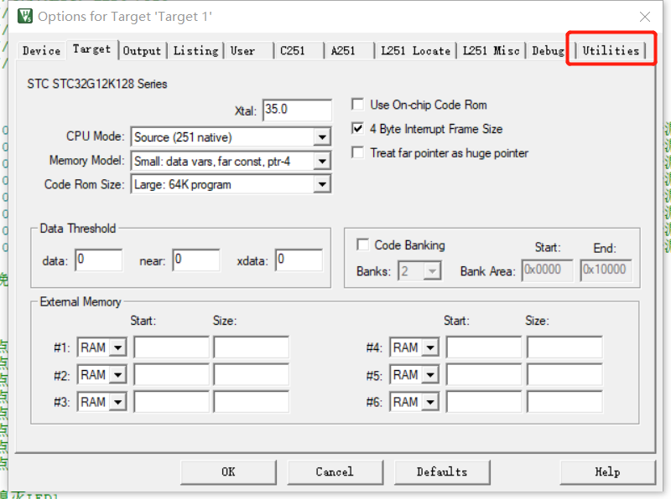
Task: Switch to the Device tab
Action: 41,51
